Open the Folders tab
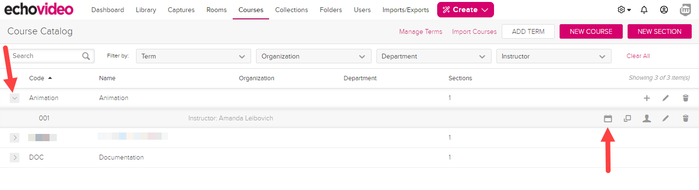The width and height of the screenshot is (699, 190). click(x=331, y=10)
